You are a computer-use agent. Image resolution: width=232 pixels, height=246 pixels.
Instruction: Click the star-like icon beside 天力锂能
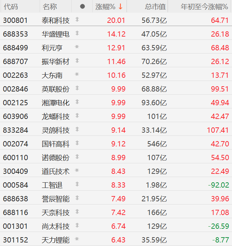(77, 239)
